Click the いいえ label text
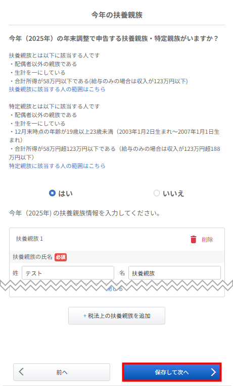The width and height of the screenshot is (233, 386). pos(173,193)
